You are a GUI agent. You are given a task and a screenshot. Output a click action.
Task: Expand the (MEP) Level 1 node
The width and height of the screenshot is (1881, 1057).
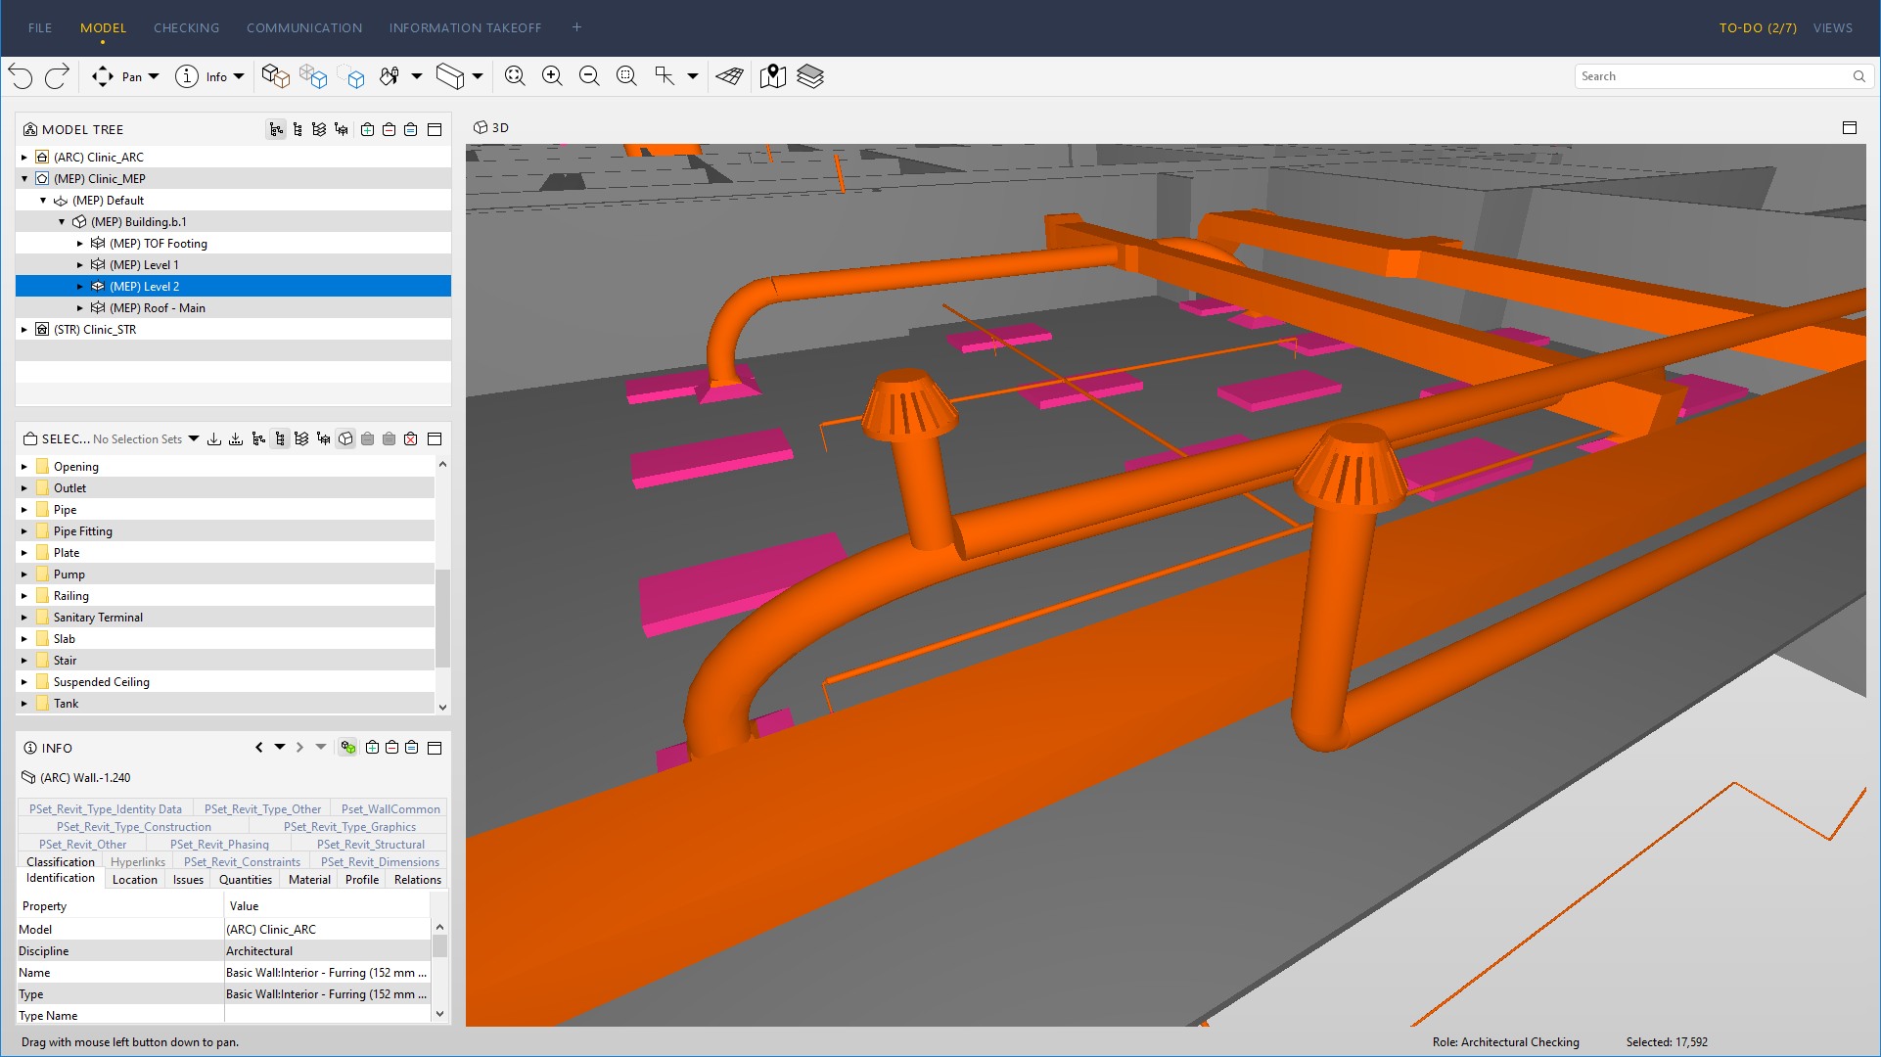(80, 265)
